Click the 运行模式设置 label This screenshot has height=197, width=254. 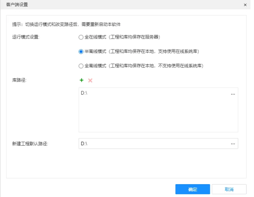pyautogui.click(x=26, y=37)
